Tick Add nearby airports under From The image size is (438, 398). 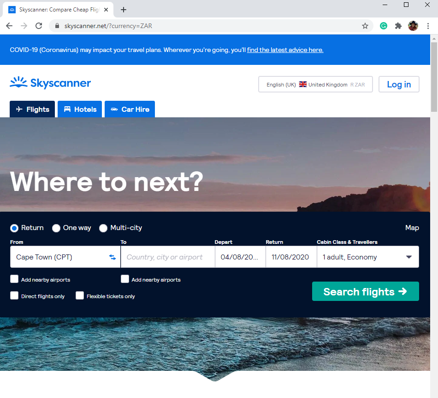pos(14,279)
